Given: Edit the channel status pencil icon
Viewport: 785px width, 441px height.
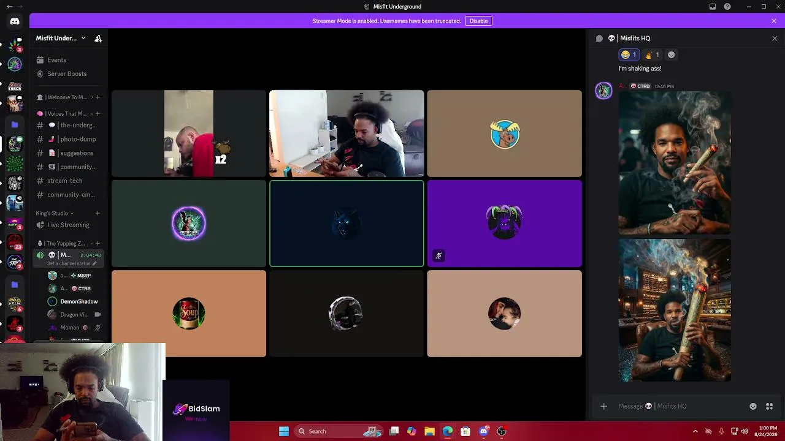Looking at the screenshot, I should tap(94, 263).
